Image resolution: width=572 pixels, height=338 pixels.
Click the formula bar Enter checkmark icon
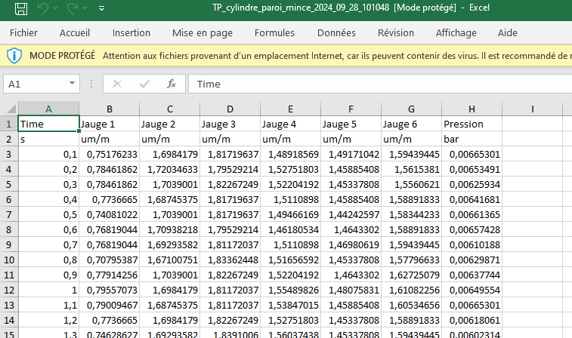coord(144,84)
